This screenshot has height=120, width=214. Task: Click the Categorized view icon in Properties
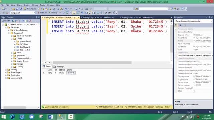point(176,25)
